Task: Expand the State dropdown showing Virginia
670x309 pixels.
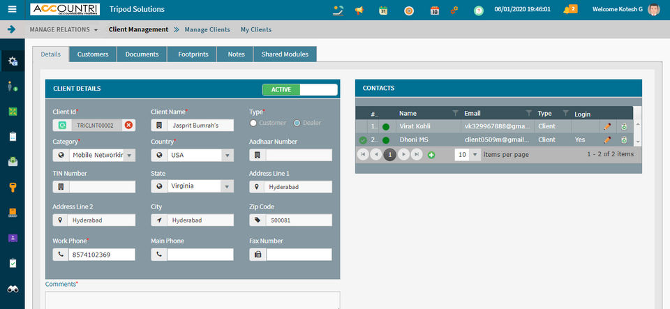Action: [228, 186]
